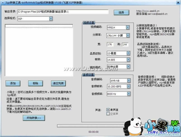Open the 音频频率 8000 Hz dropdown
181x137 pixels.
[x=129, y=94]
